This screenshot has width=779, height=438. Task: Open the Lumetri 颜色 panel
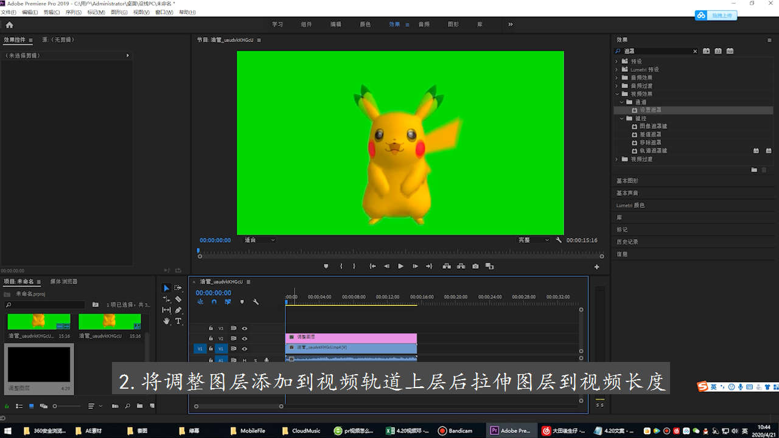click(x=631, y=205)
